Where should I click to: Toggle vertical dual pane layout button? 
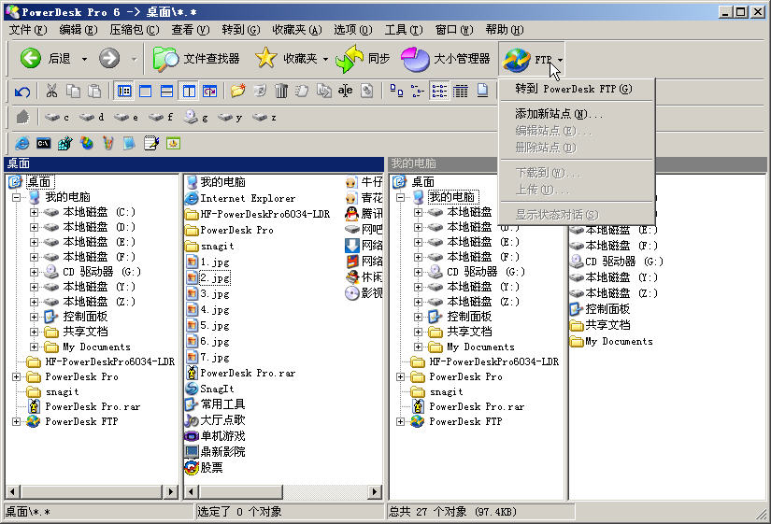[189, 91]
